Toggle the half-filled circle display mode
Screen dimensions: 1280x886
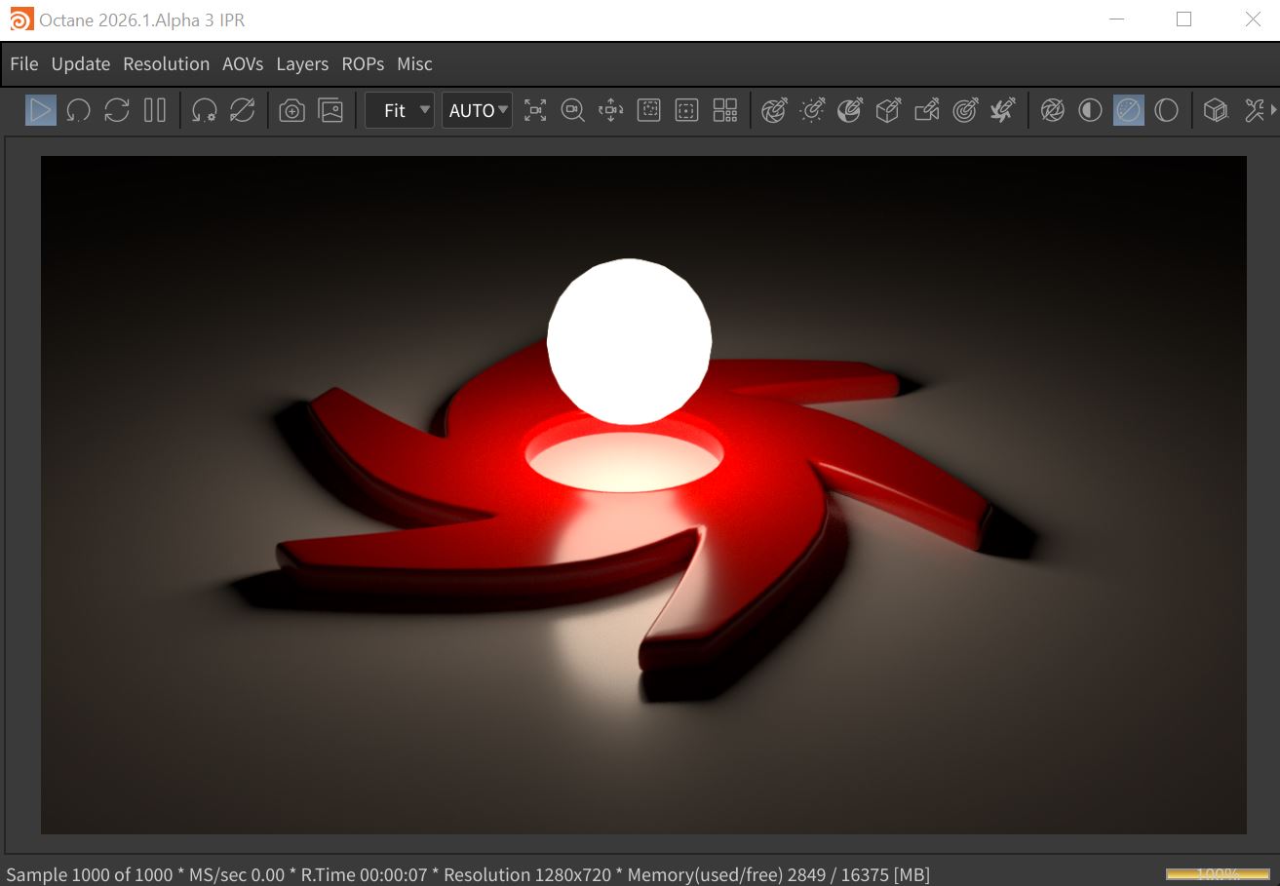pos(1090,110)
